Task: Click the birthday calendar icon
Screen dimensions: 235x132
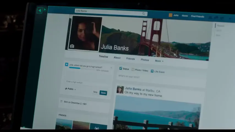Action: pos(61,101)
